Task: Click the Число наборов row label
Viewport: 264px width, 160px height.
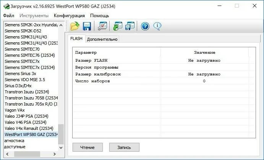Action: coord(92,81)
